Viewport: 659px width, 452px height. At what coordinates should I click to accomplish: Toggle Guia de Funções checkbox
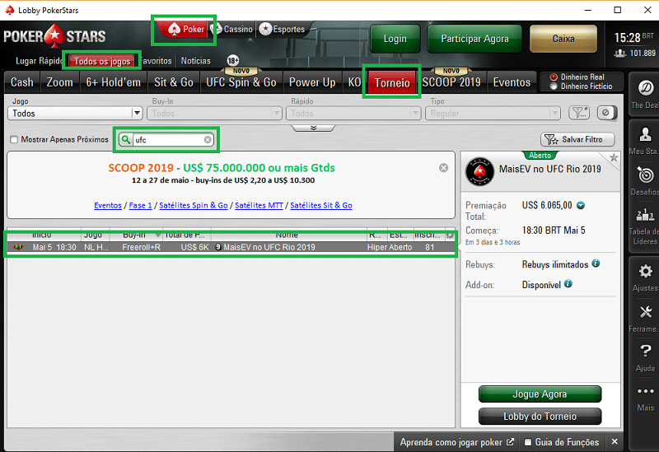527,442
